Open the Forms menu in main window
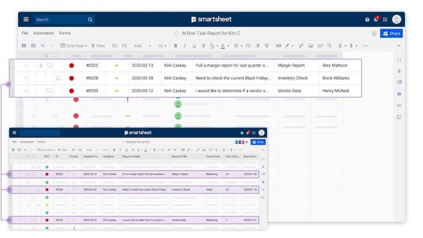 (65, 33)
